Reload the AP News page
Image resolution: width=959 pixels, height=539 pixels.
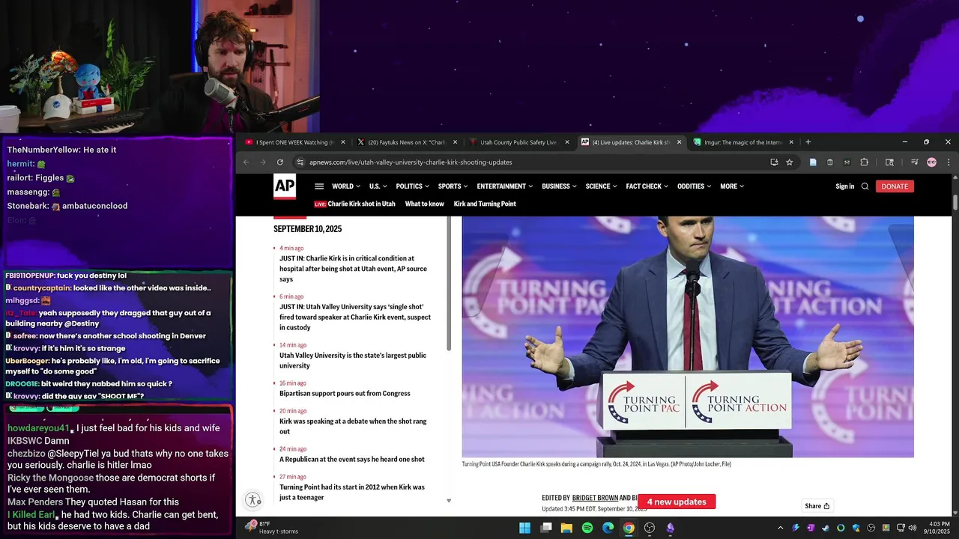pyautogui.click(x=280, y=162)
